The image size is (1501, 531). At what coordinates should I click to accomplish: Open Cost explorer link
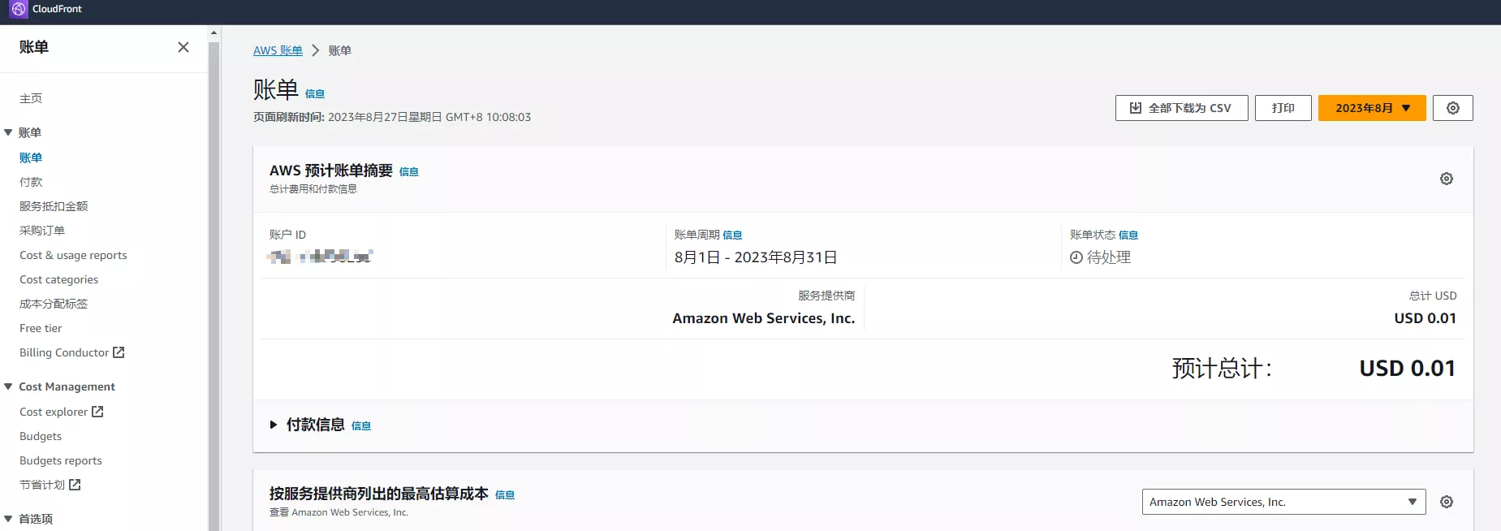pyautogui.click(x=54, y=412)
